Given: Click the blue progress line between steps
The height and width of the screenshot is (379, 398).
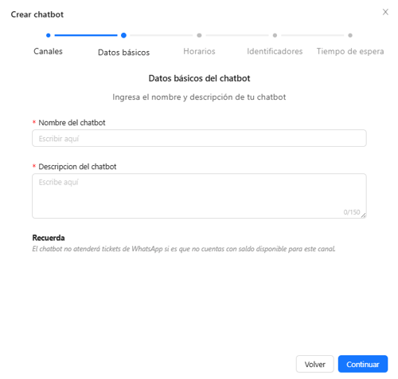Looking at the screenshot, I should click(86, 35).
